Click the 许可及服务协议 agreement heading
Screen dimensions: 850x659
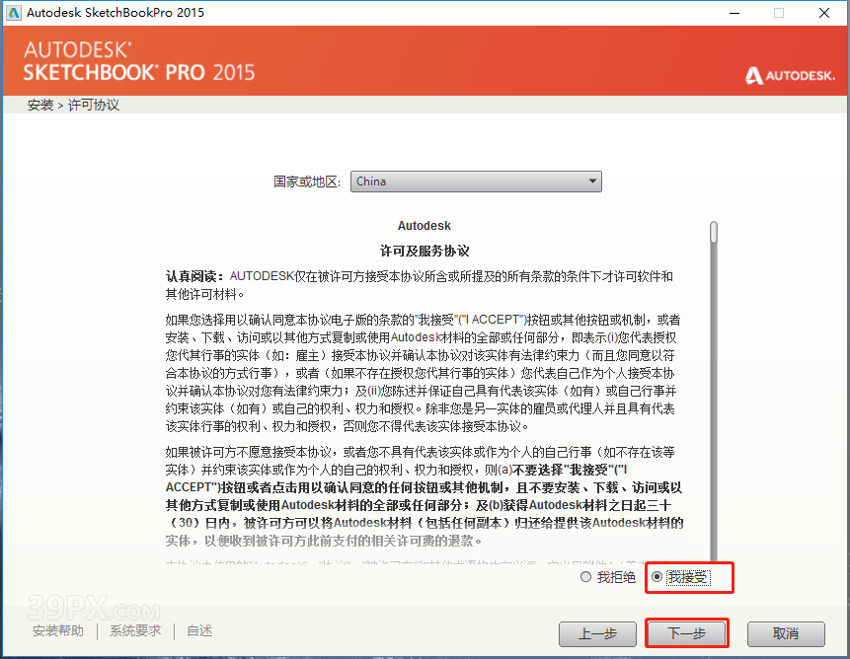(425, 251)
